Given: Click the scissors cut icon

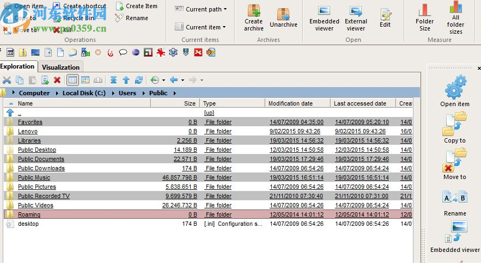Looking at the screenshot, I should point(7,81).
